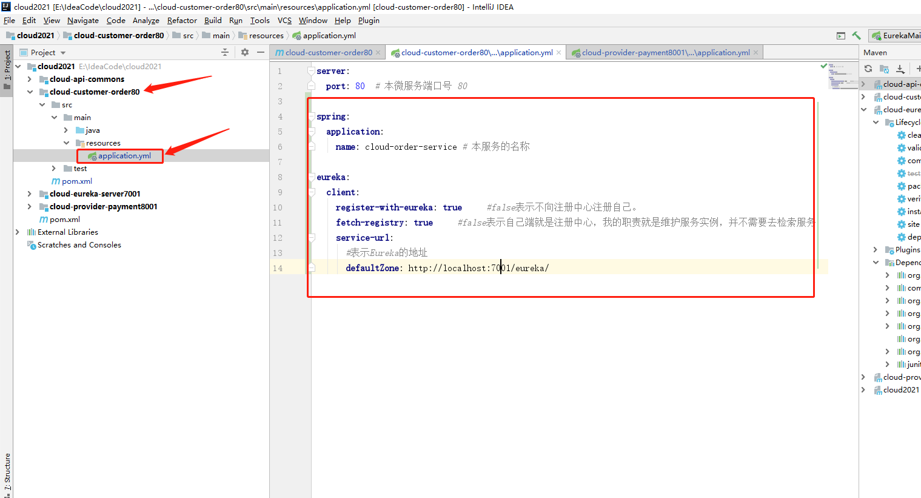Click the Build Project hammer icon
921x498 pixels.
coord(856,36)
